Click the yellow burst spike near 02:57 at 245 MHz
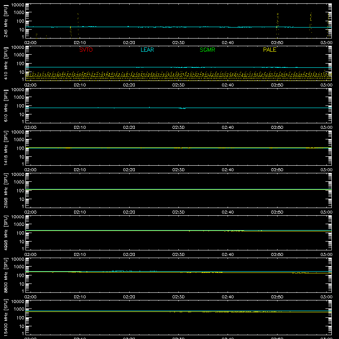 pos(311,23)
